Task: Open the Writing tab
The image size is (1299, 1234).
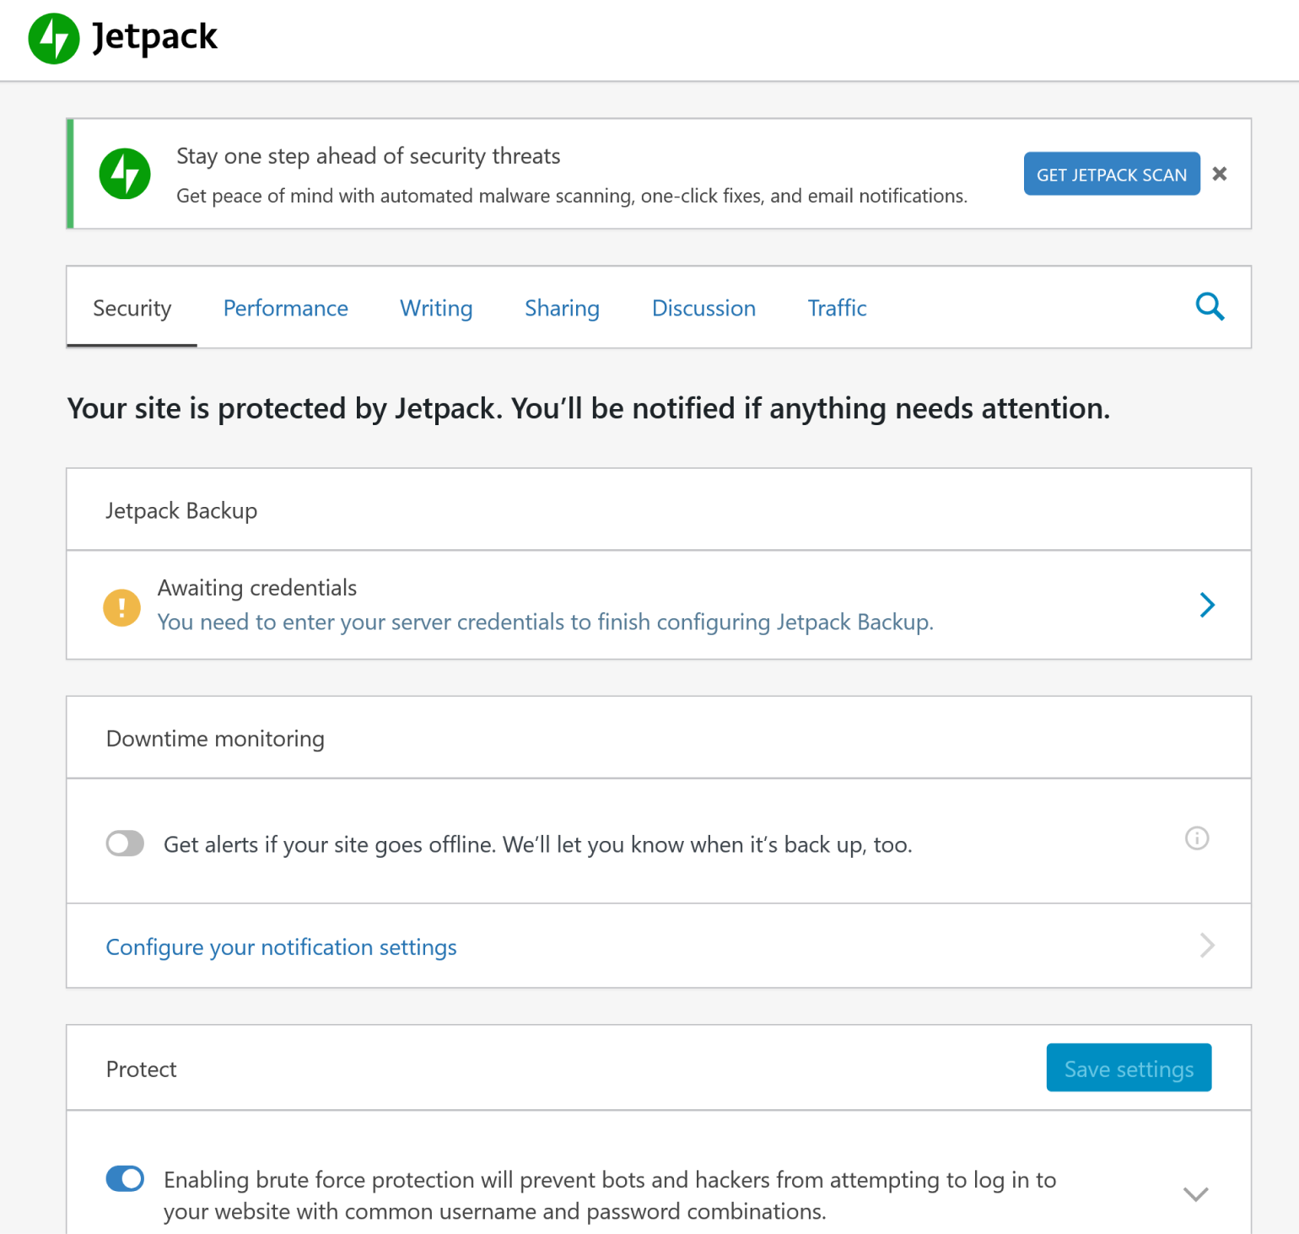Action: [x=436, y=309]
